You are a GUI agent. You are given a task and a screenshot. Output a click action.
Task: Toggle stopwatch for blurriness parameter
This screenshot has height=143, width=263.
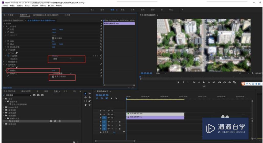click(x=8, y=70)
